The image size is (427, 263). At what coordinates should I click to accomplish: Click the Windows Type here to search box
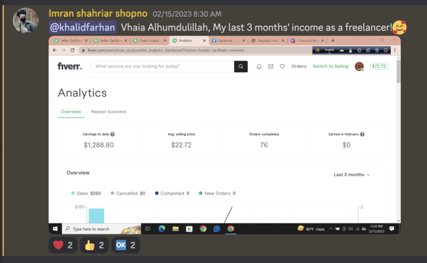[x=102, y=229]
